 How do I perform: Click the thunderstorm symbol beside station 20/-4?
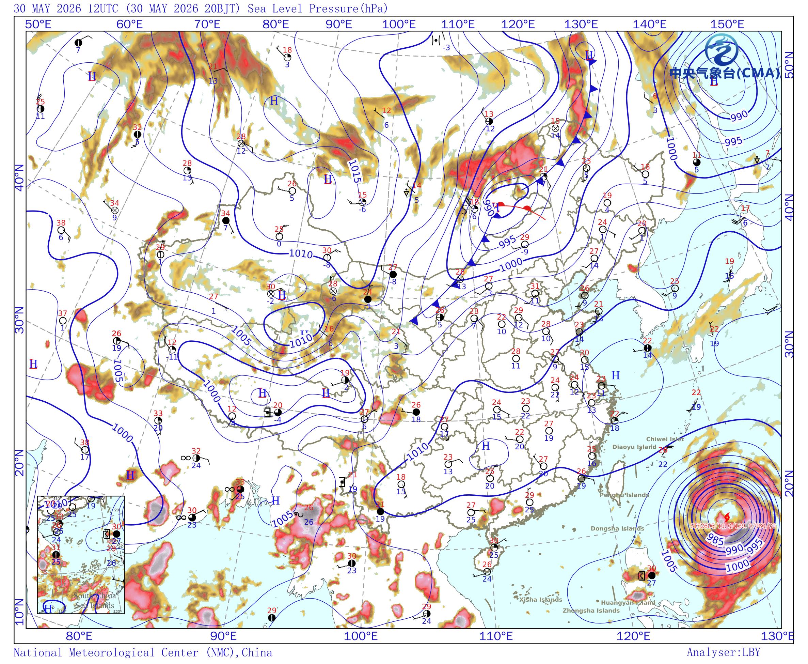[268, 412]
